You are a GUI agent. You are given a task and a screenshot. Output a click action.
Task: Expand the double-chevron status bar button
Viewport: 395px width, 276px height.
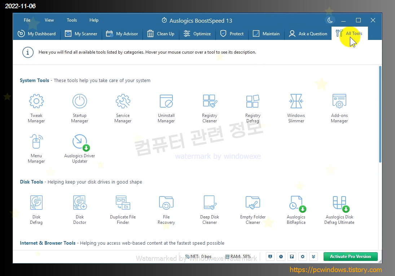point(313,257)
